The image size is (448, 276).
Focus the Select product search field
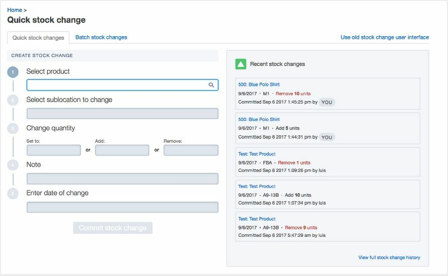pos(122,85)
